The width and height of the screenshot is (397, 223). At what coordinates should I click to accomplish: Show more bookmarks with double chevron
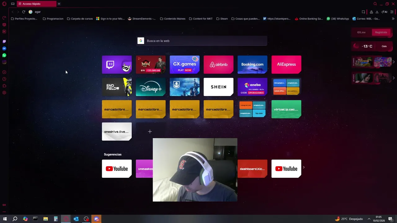click(x=393, y=19)
